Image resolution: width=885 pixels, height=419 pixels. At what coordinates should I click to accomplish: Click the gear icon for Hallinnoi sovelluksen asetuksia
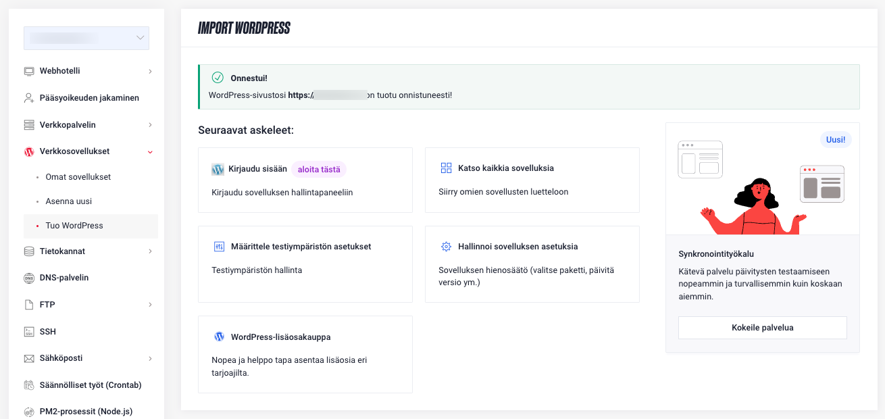click(x=446, y=247)
